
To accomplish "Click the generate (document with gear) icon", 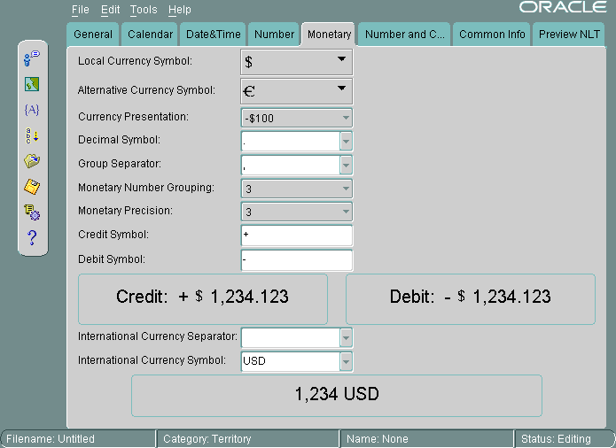I will 32,212.
